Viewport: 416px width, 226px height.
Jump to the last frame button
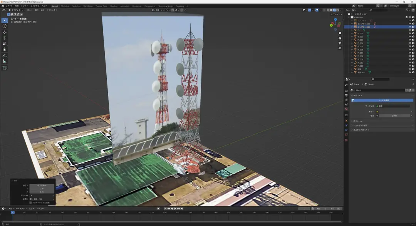pyautogui.click(x=182, y=209)
